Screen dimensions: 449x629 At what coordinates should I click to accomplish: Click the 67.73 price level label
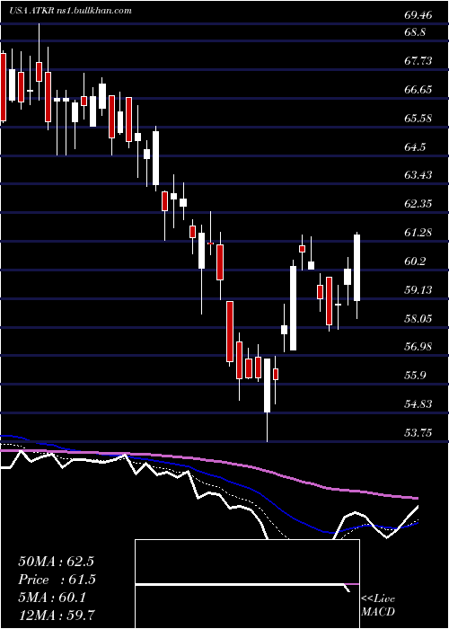(x=418, y=60)
